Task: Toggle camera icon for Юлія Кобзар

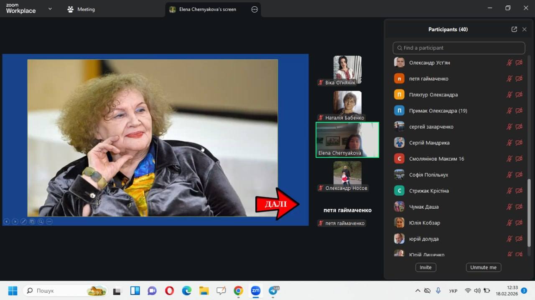Action: coord(519,223)
